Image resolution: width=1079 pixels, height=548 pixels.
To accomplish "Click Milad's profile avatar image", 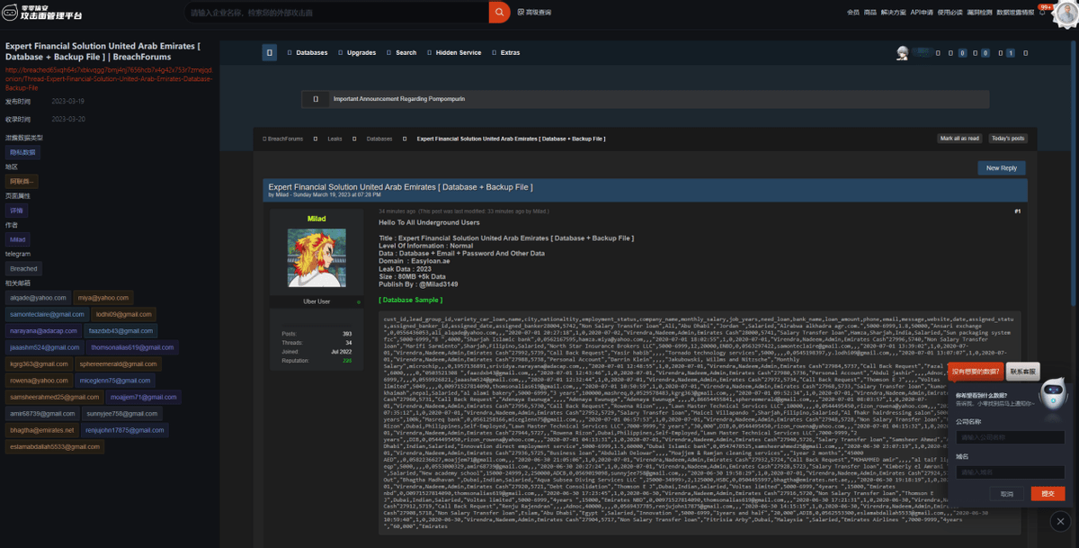I will [316, 257].
